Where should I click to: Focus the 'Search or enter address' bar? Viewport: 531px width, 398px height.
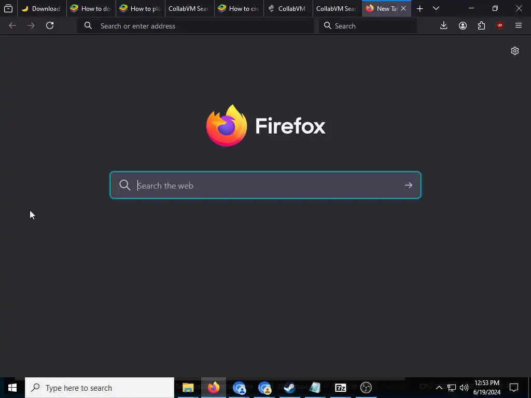pos(195,26)
